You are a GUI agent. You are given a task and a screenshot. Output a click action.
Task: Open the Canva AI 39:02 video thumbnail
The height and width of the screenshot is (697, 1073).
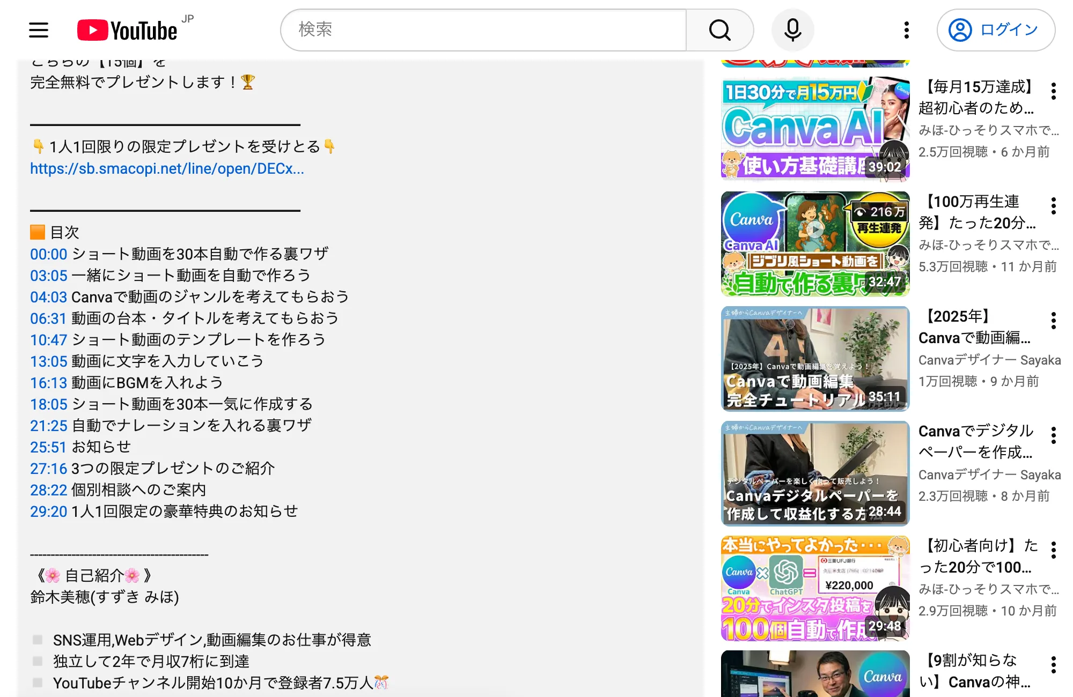click(x=815, y=129)
